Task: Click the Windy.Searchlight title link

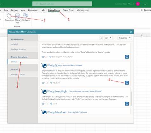Action: pos(57,92)
